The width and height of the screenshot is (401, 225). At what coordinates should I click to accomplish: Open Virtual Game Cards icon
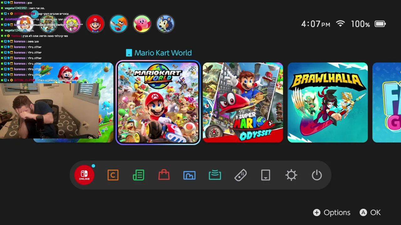click(266, 175)
